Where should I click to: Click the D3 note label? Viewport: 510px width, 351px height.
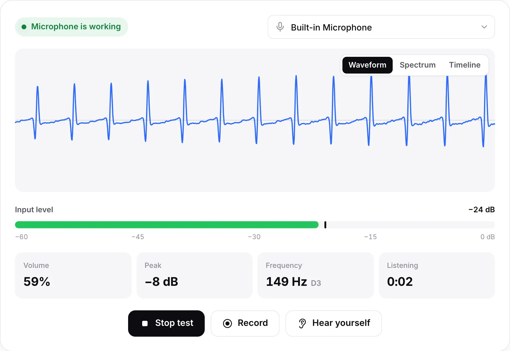pos(316,283)
